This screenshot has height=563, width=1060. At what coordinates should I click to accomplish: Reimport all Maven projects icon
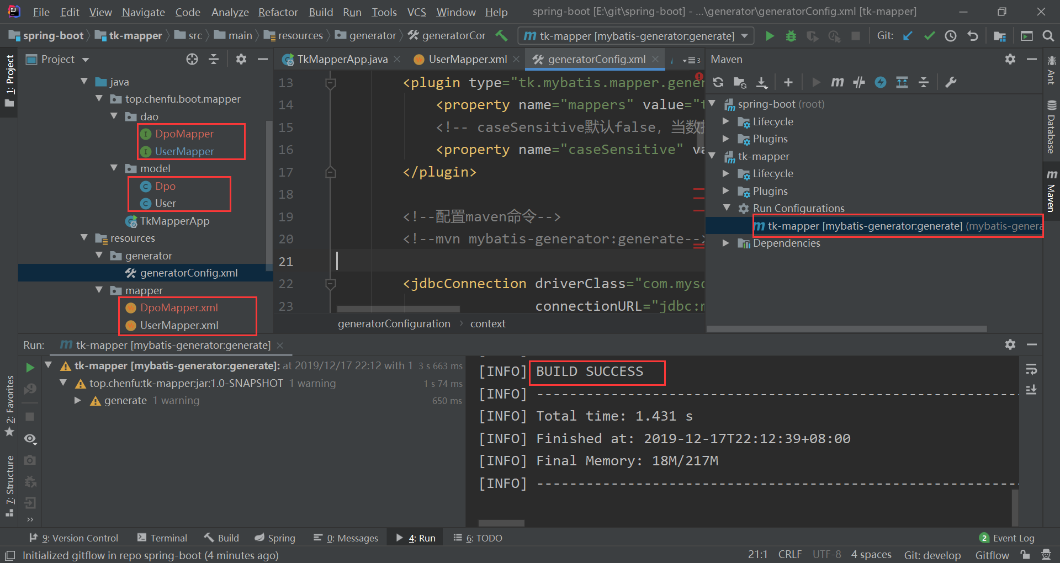(x=718, y=82)
